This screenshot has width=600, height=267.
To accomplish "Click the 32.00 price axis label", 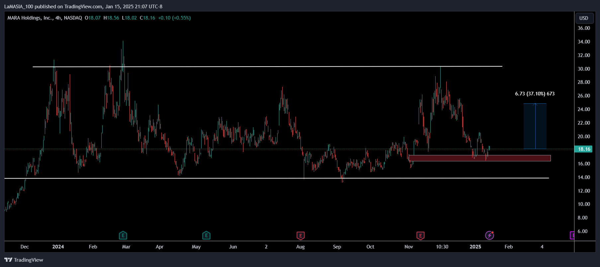I will (x=584, y=55).
